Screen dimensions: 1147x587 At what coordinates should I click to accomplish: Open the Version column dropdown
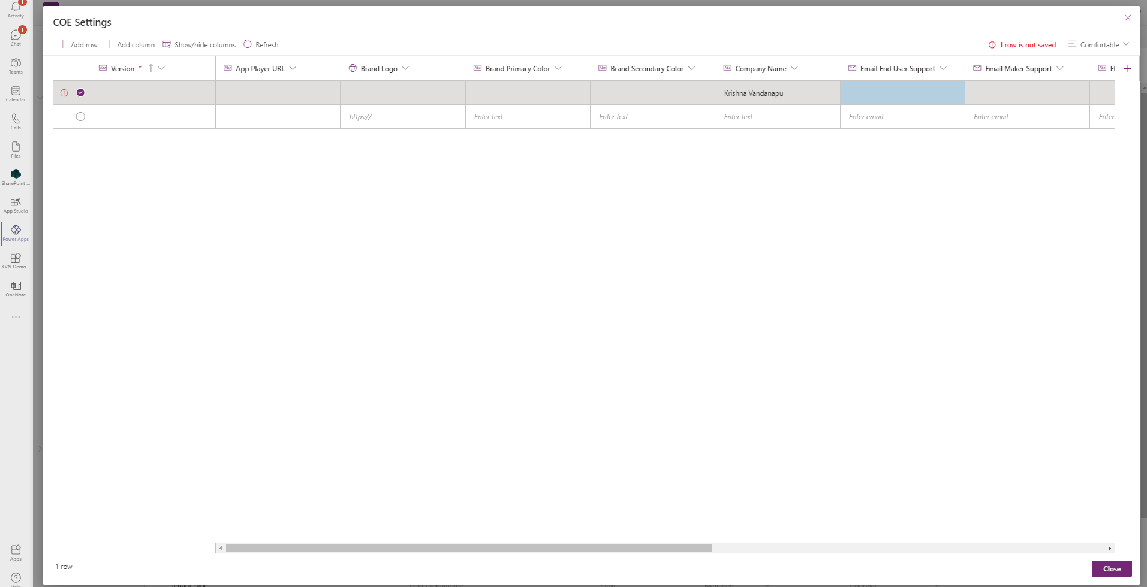click(x=162, y=68)
